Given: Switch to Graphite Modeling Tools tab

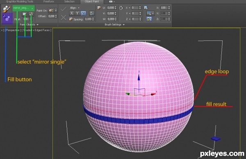Looking at the screenshot, I should click(x=19, y=2).
